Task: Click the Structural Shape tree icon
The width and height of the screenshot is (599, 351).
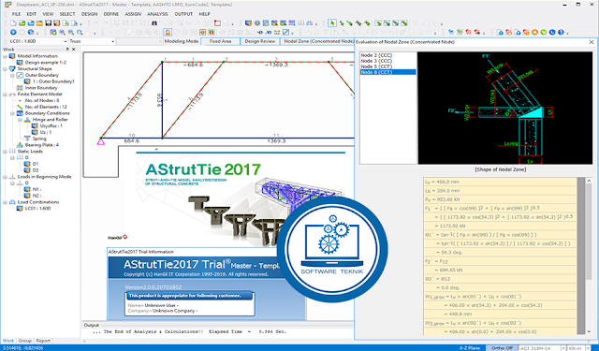Action: (x=12, y=68)
